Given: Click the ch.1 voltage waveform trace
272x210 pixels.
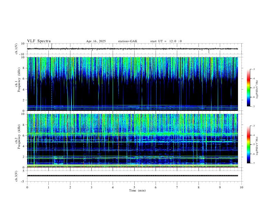Looking at the screenshot, I should [133, 49].
